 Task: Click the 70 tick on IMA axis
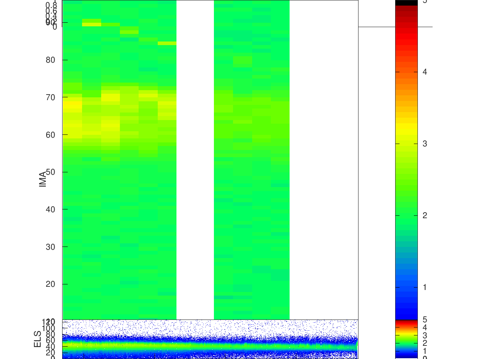tap(51, 97)
